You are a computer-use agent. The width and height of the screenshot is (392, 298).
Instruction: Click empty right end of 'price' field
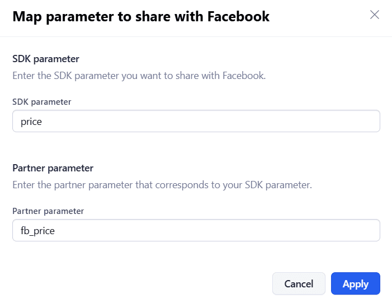pos(336,121)
